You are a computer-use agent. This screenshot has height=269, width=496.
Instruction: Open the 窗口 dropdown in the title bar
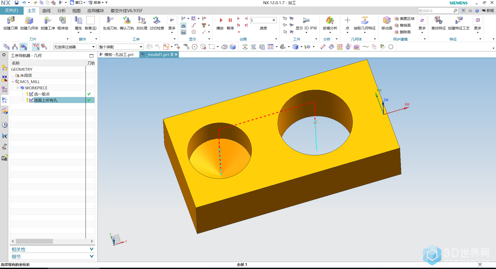78,3
